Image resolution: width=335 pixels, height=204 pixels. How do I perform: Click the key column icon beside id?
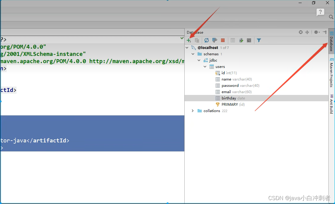point(217,73)
